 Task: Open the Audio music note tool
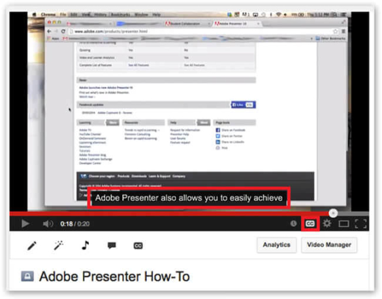[x=85, y=245]
